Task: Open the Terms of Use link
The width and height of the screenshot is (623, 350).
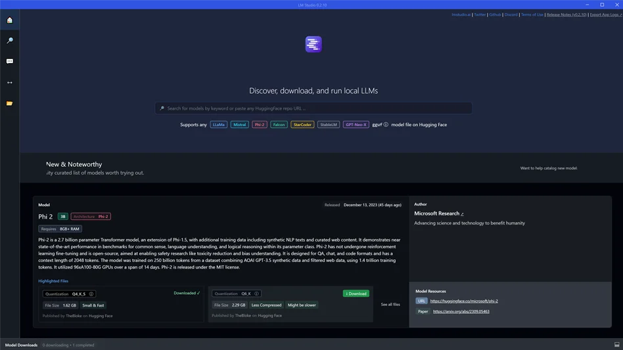Action: click(x=532, y=14)
